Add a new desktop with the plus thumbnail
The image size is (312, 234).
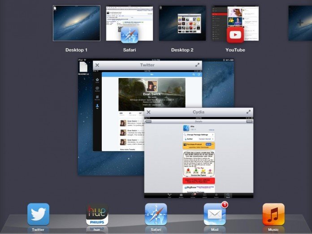[300, 23]
